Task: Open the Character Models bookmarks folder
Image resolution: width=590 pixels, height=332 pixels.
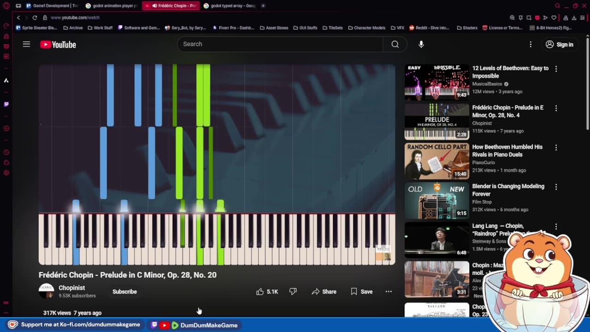Action: pos(366,28)
